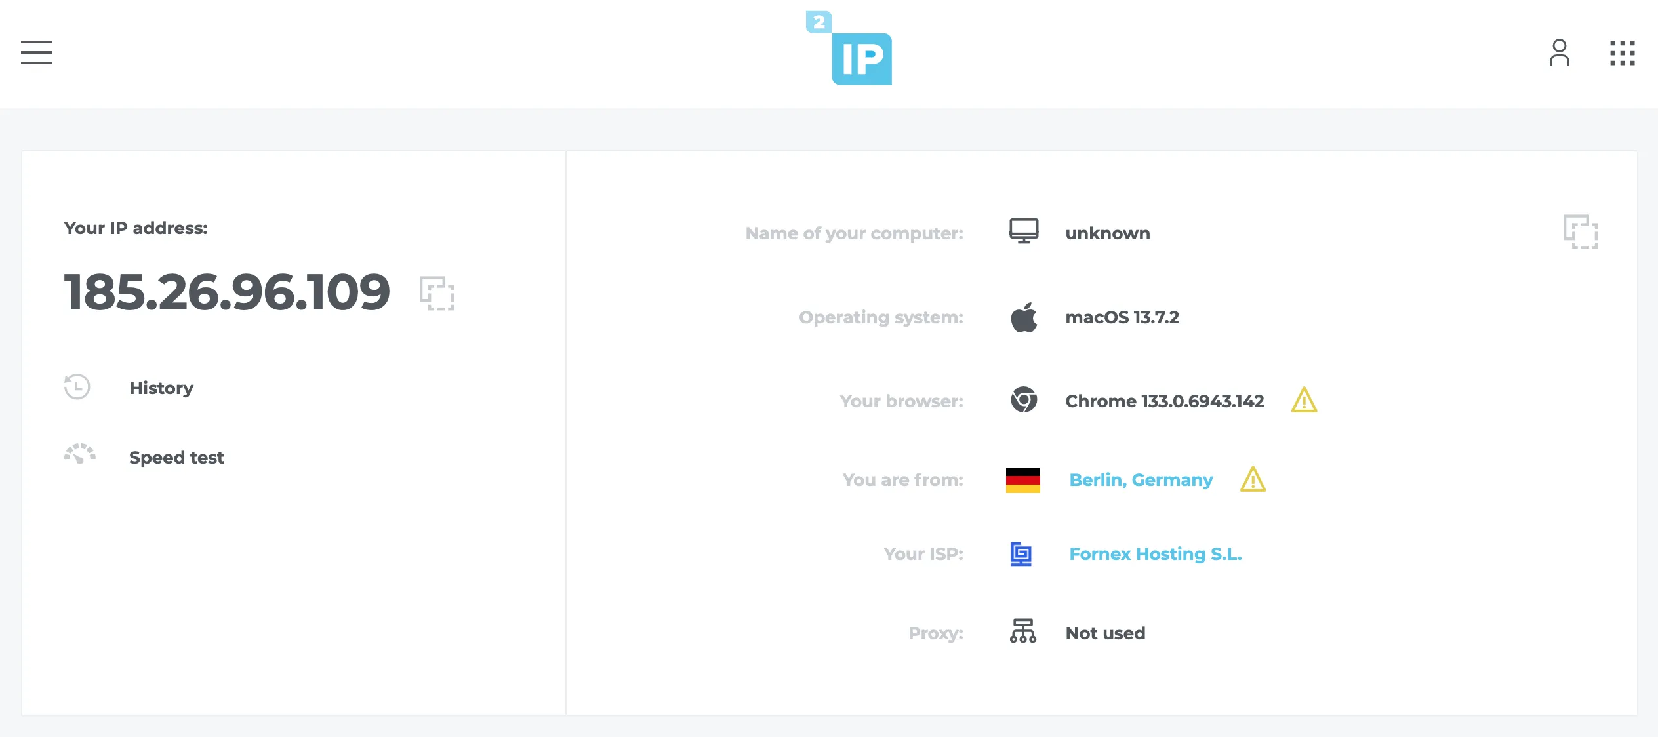Open the Berlin, Germany location link
Screen dimensions: 1658x737
click(1141, 480)
